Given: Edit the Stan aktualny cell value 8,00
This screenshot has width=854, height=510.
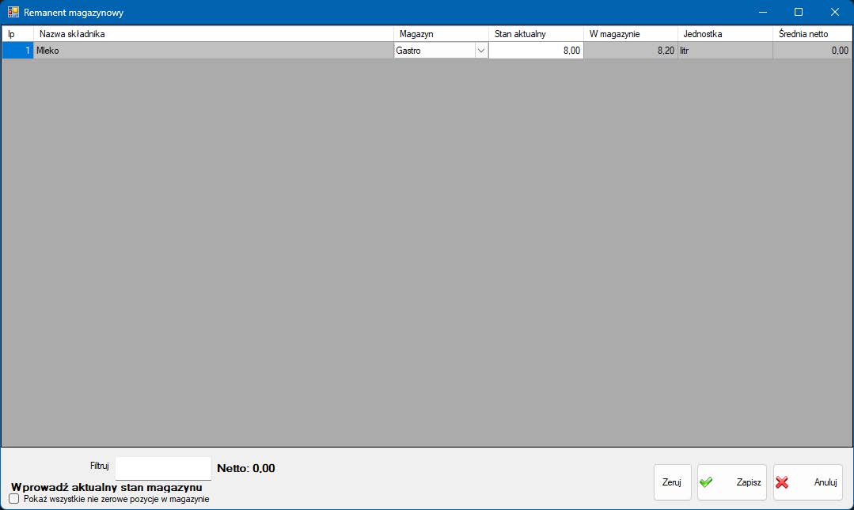Looking at the screenshot, I should click(x=536, y=51).
